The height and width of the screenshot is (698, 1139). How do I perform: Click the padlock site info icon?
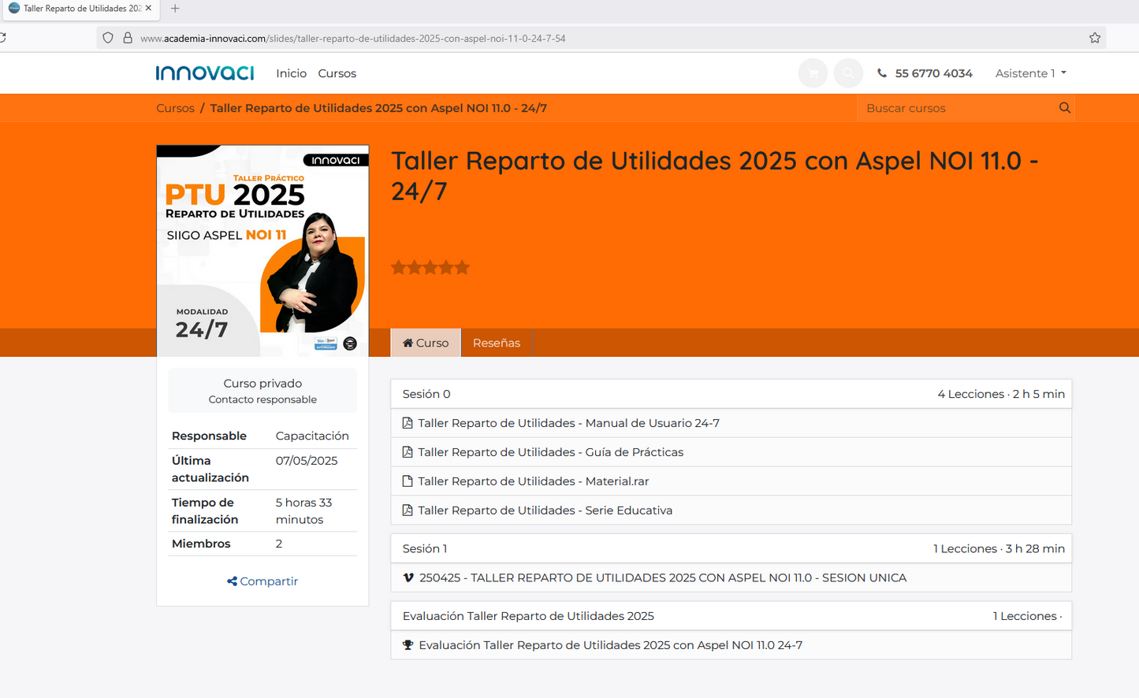(128, 38)
